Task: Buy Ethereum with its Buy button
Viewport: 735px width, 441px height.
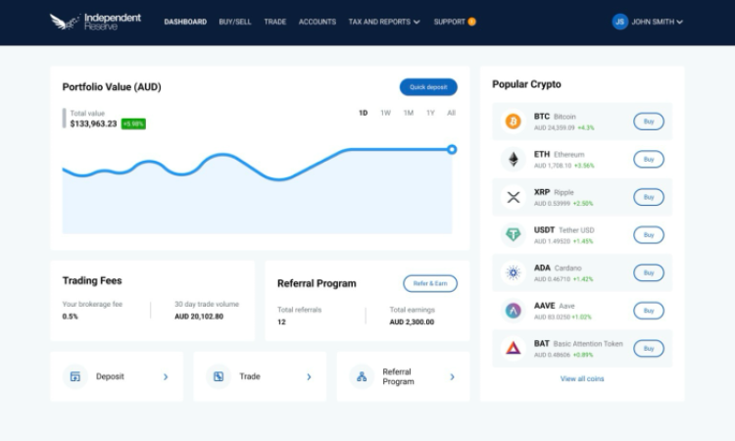Action: pyautogui.click(x=649, y=160)
